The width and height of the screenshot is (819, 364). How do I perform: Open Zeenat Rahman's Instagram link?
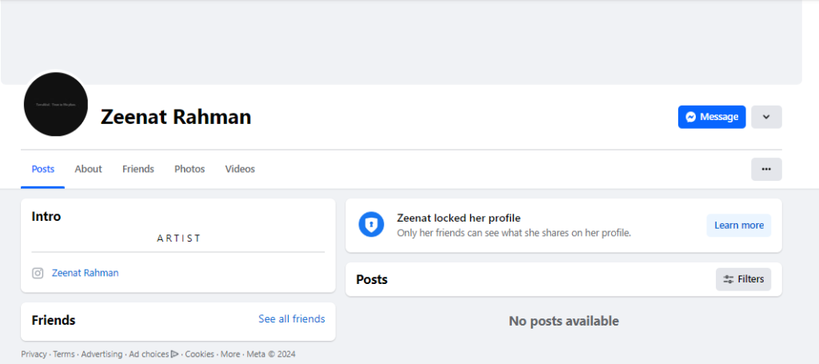pyautogui.click(x=85, y=273)
